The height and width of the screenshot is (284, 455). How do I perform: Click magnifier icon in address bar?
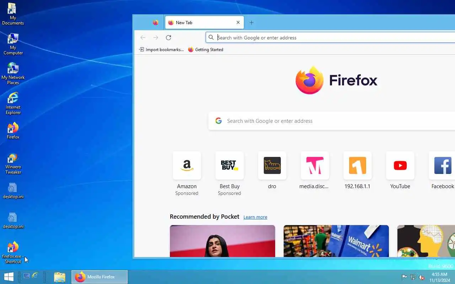(x=211, y=38)
